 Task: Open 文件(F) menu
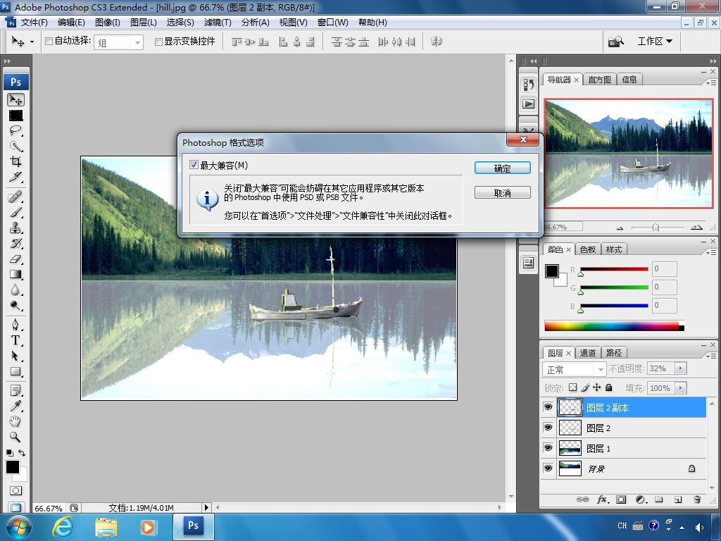(x=34, y=22)
